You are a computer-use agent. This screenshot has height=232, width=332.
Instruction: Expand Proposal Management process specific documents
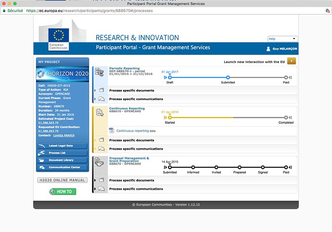click(x=95, y=180)
